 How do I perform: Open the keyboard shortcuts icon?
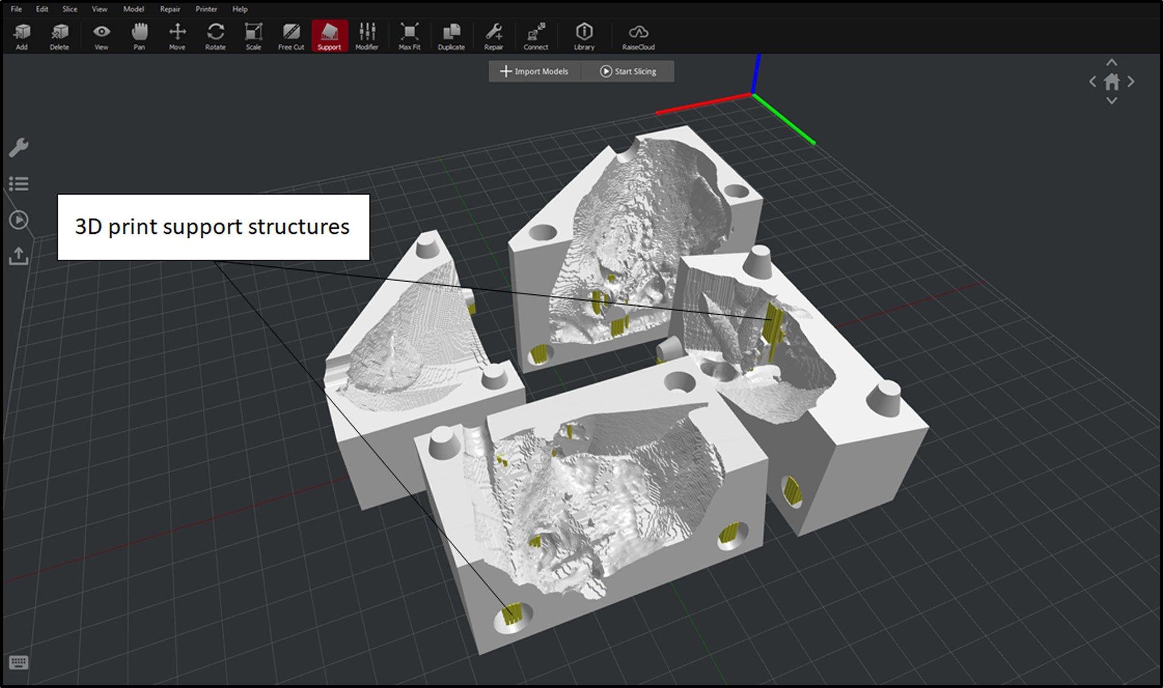[18, 662]
